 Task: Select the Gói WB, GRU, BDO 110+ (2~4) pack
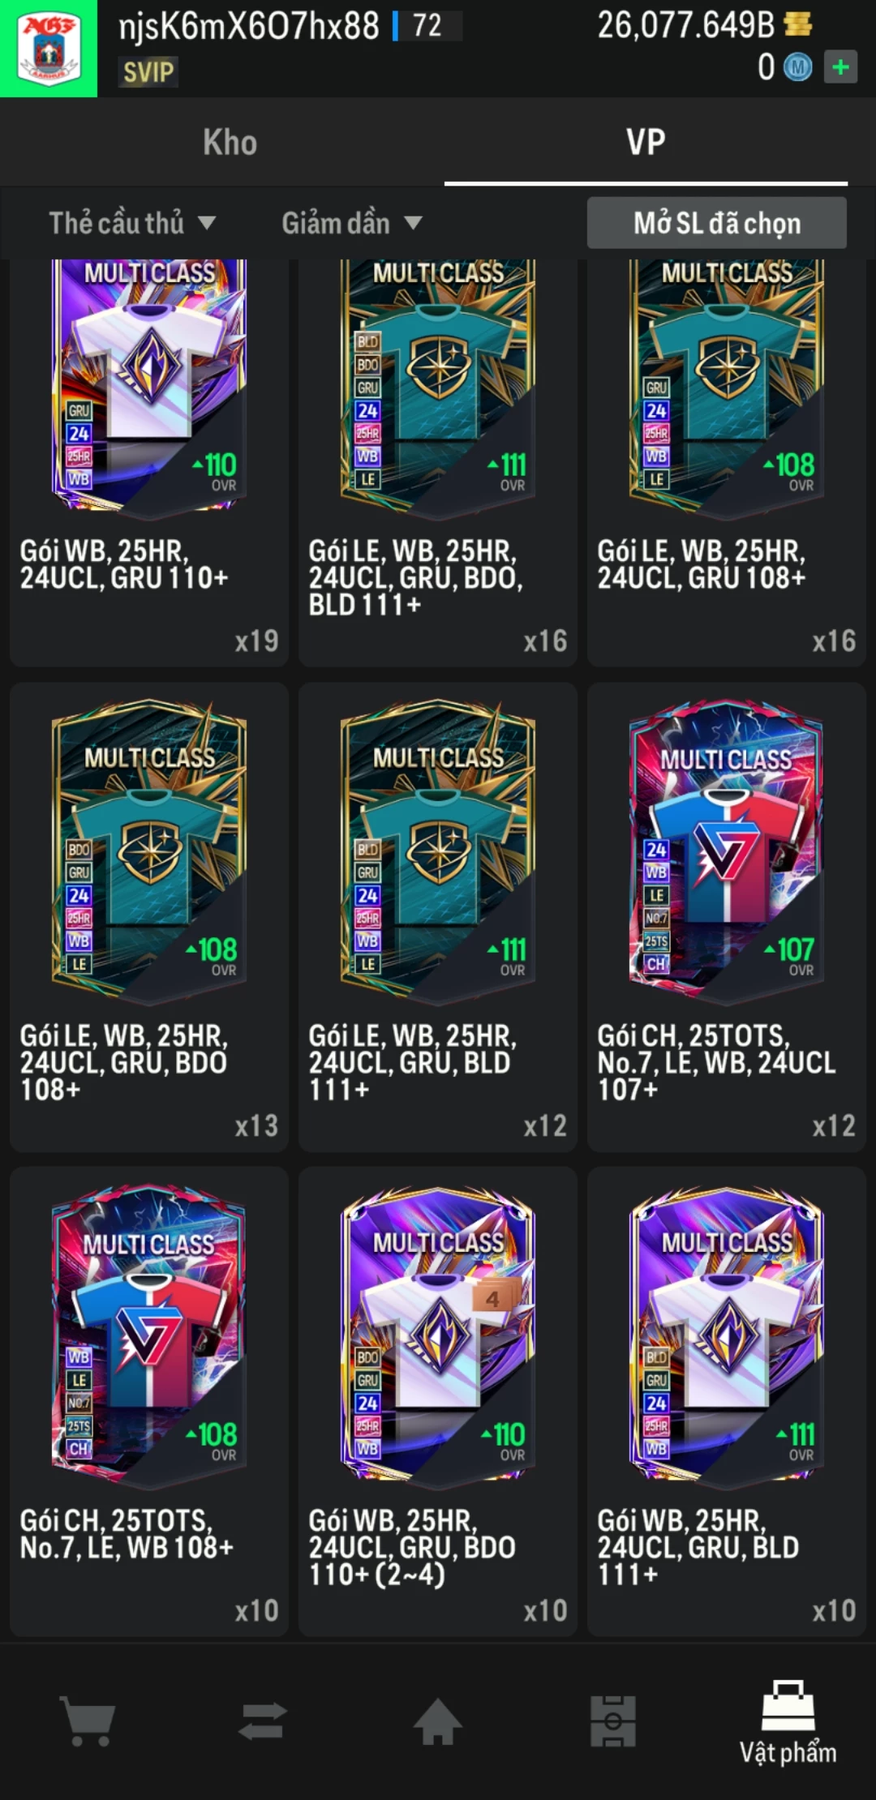click(438, 1401)
